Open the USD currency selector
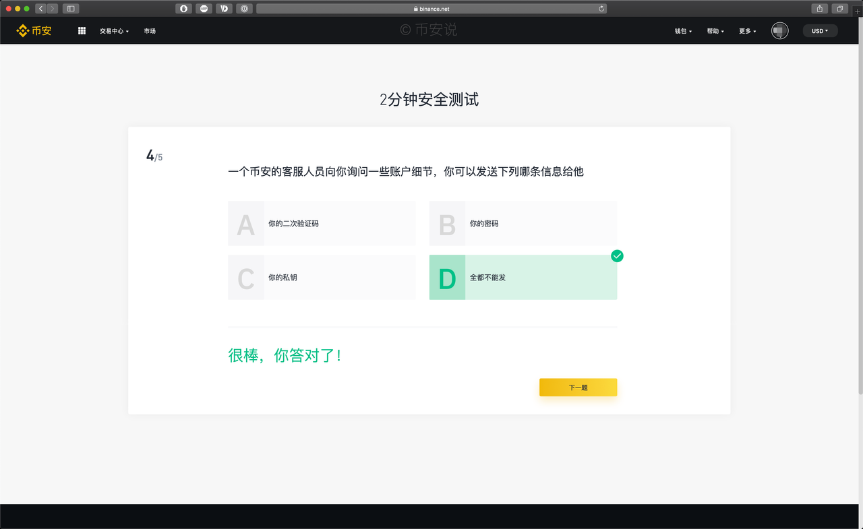863x529 pixels. click(x=820, y=31)
